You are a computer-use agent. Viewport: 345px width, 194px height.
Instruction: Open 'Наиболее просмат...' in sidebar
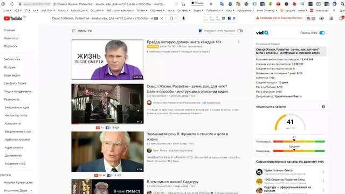(18, 140)
